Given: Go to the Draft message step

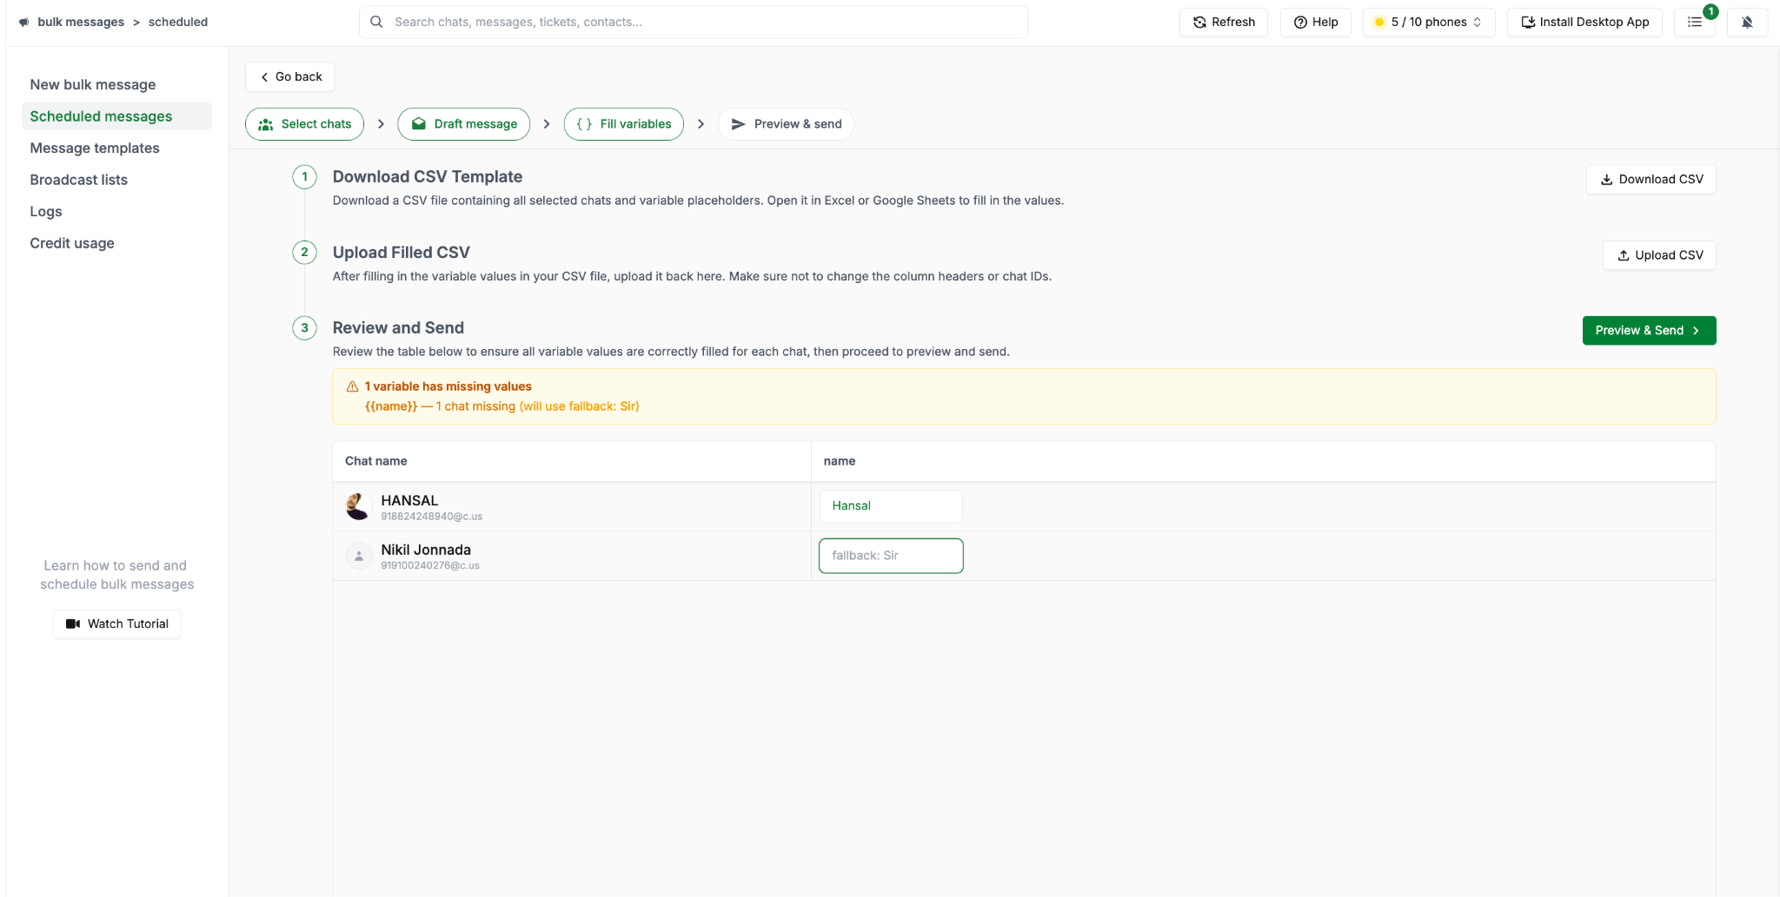Looking at the screenshot, I should 464,124.
